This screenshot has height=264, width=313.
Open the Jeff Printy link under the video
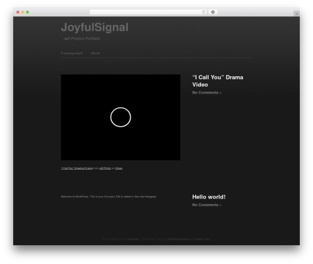coord(105,169)
